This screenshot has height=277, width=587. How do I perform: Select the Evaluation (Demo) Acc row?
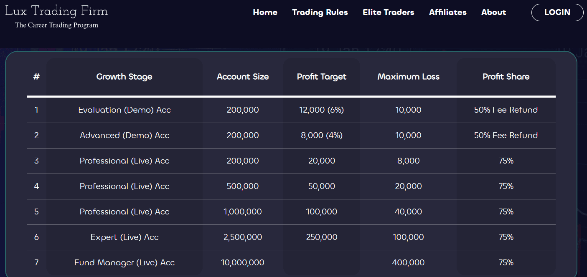tap(291, 110)
